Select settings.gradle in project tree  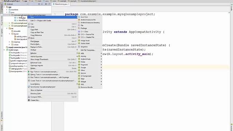click(x=18, y=69)
